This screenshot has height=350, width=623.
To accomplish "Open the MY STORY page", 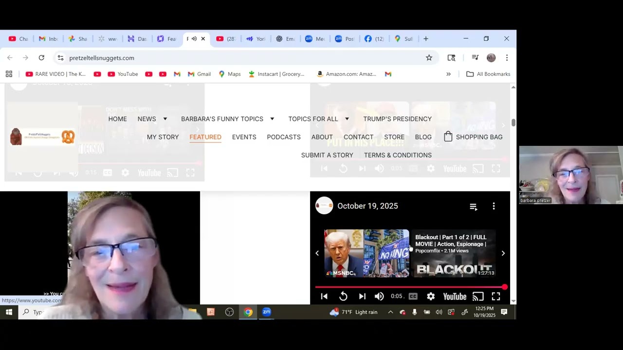I will coord(163,137).
